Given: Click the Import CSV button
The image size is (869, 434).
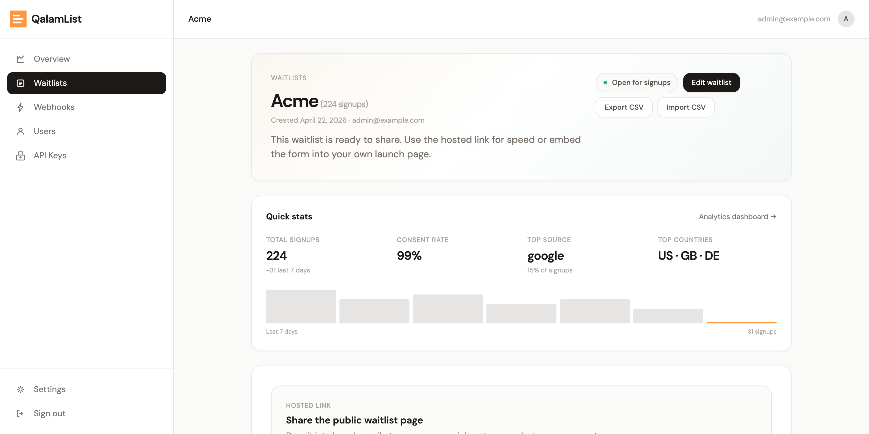Looking at the screenshot, I should pos(686,108).
